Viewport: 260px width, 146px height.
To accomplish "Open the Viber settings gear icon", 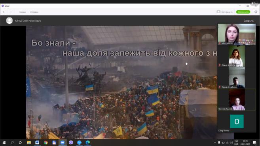I will (256, 12).
